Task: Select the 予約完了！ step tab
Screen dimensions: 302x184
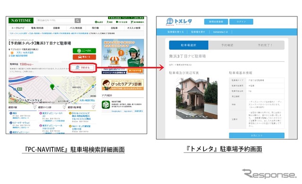Action: click(265, 45)
